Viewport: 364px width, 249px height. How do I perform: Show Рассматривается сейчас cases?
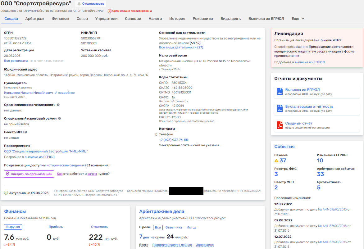pyautogui.click(x=172, y=245)
